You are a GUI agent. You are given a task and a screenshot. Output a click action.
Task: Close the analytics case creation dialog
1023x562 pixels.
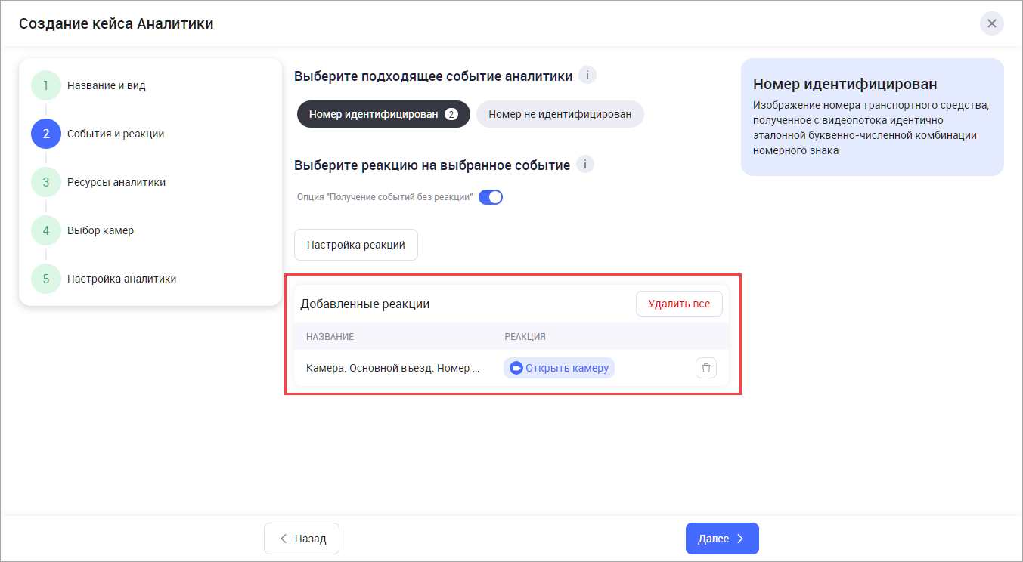(991, 23)
